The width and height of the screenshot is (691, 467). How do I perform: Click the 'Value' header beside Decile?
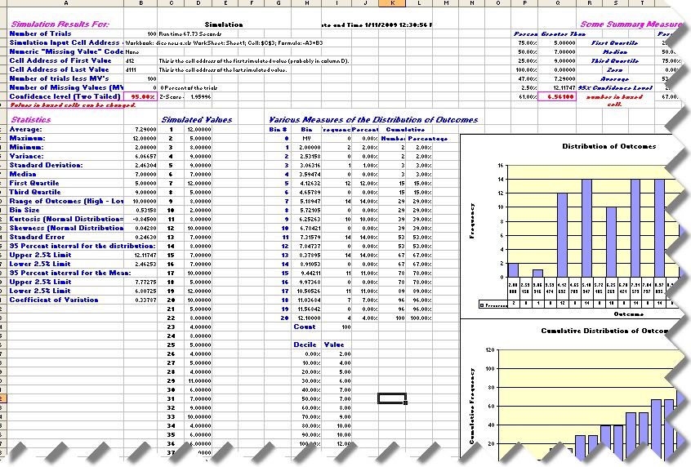pyautogui.click(x=334, y=345)
